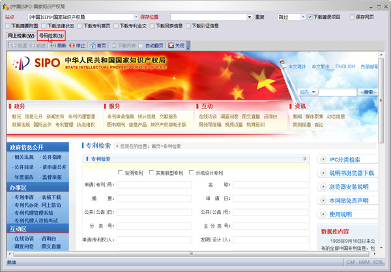The width and height of the screenshot is (391, 272).
Task: Click the vertical scrollbar thumb
Action: [x=381, y=100]
